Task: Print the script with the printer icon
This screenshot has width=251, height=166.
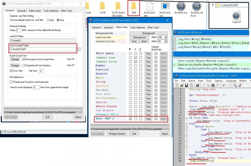Action: coord(197,86)
